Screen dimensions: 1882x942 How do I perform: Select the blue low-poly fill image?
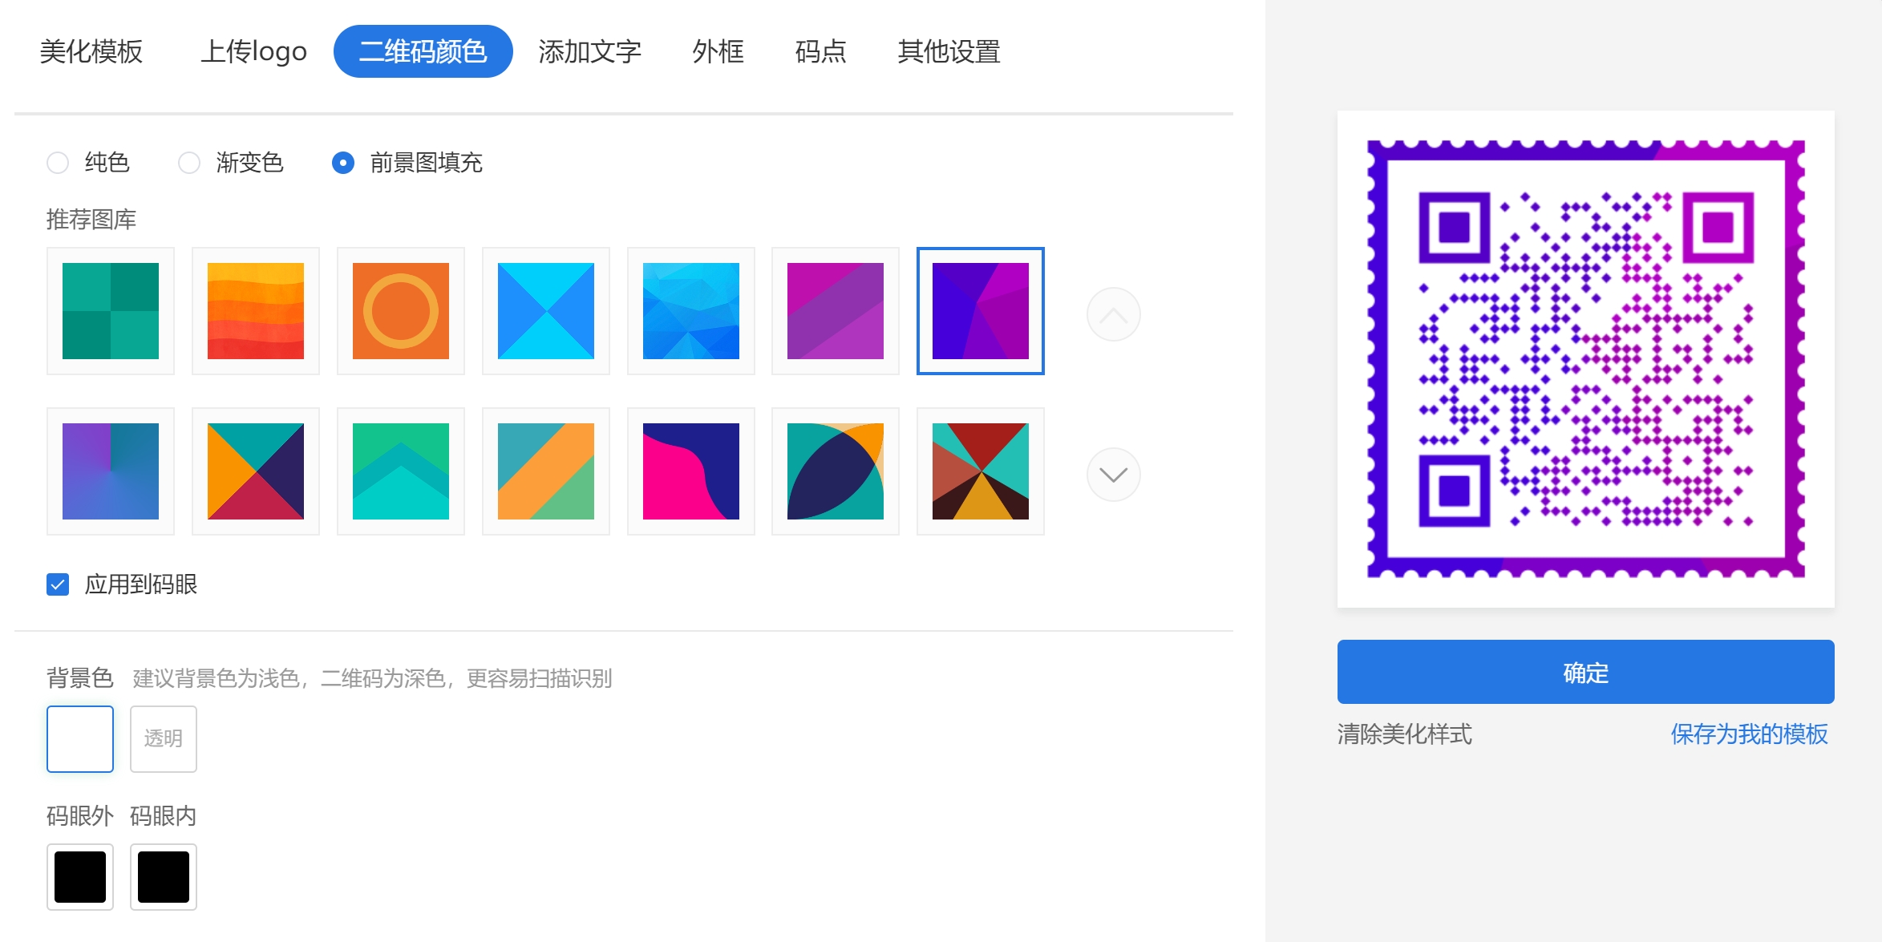tap(691, 311)
